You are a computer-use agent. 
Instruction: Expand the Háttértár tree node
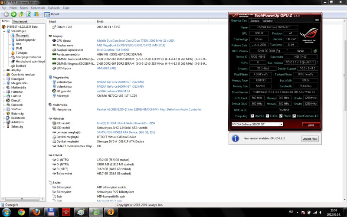(4, 92)
